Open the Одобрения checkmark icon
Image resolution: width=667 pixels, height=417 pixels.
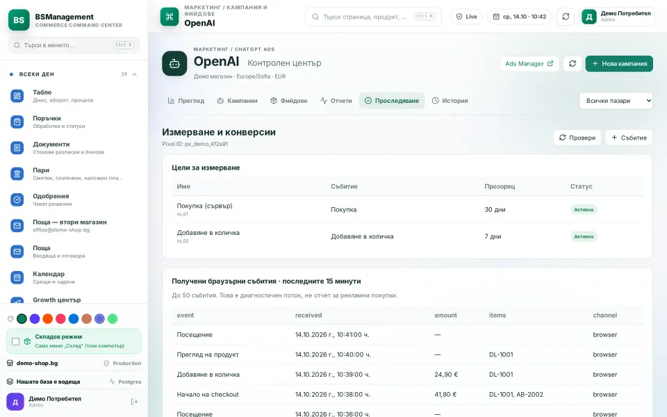17,199
